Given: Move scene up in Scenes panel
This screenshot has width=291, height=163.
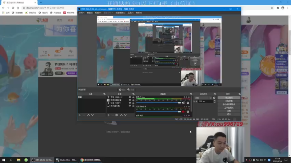Looking at the screenshot, I should point(88,115).
